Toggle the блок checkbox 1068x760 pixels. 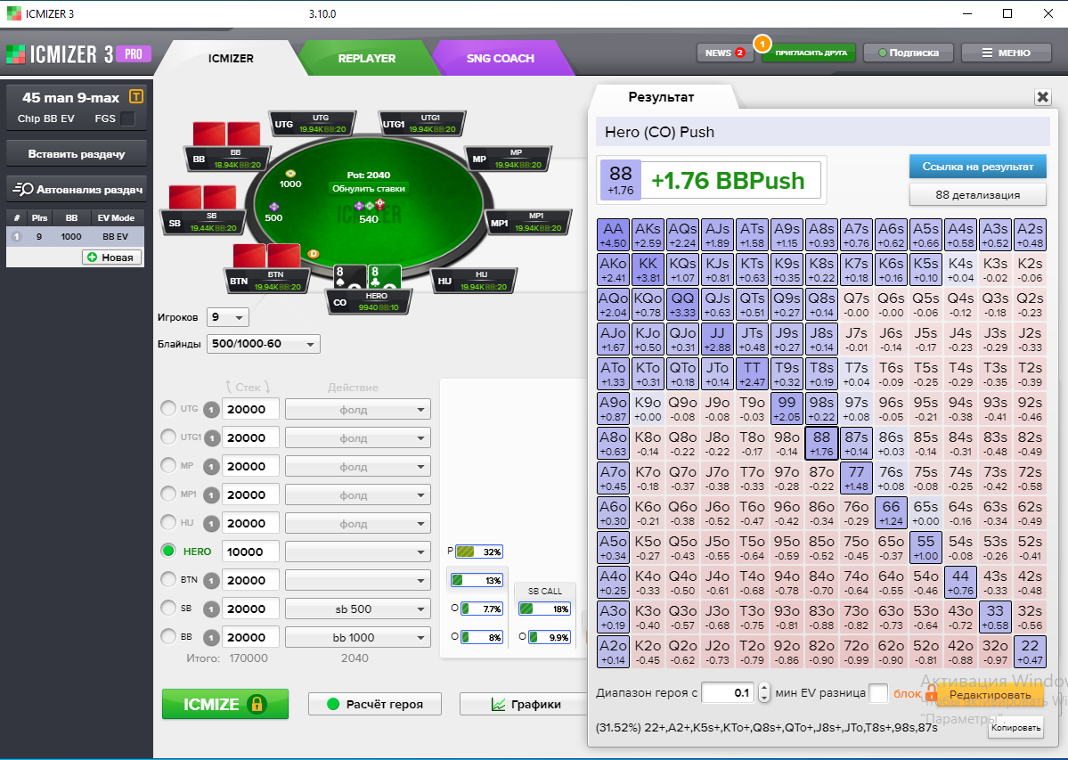coord(878,693)
